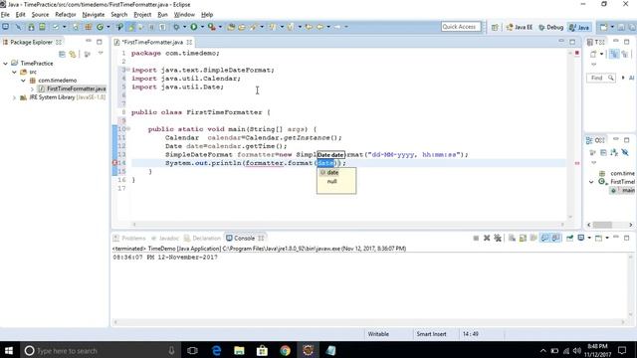This screenshot has height=358, width=637.
Task: Click the green Run button
Action: coord(194,27)
